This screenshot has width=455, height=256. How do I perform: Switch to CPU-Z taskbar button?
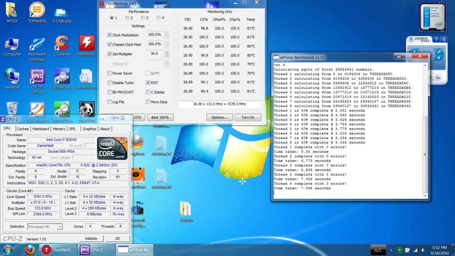pos(96,250)
